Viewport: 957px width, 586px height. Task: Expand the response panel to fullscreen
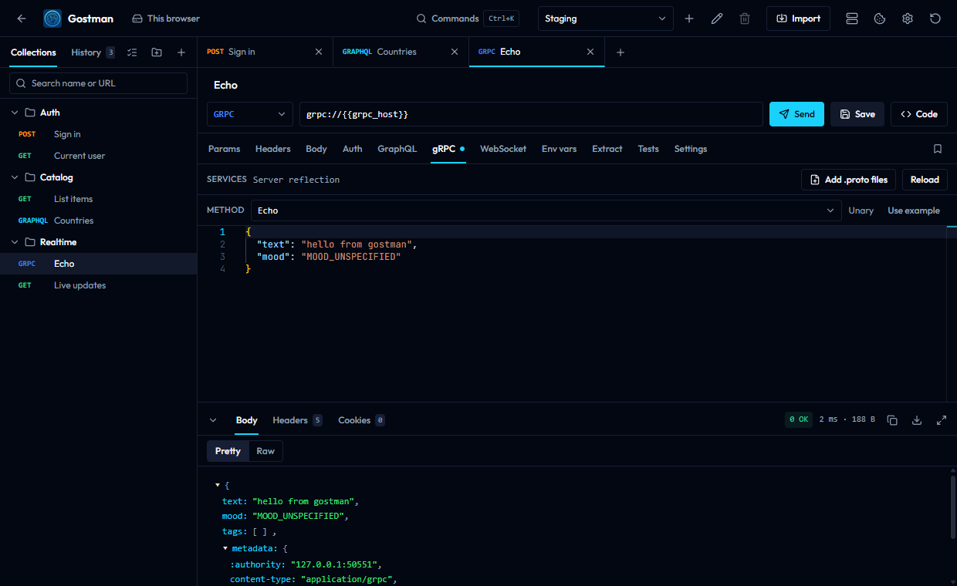point(942,420)
